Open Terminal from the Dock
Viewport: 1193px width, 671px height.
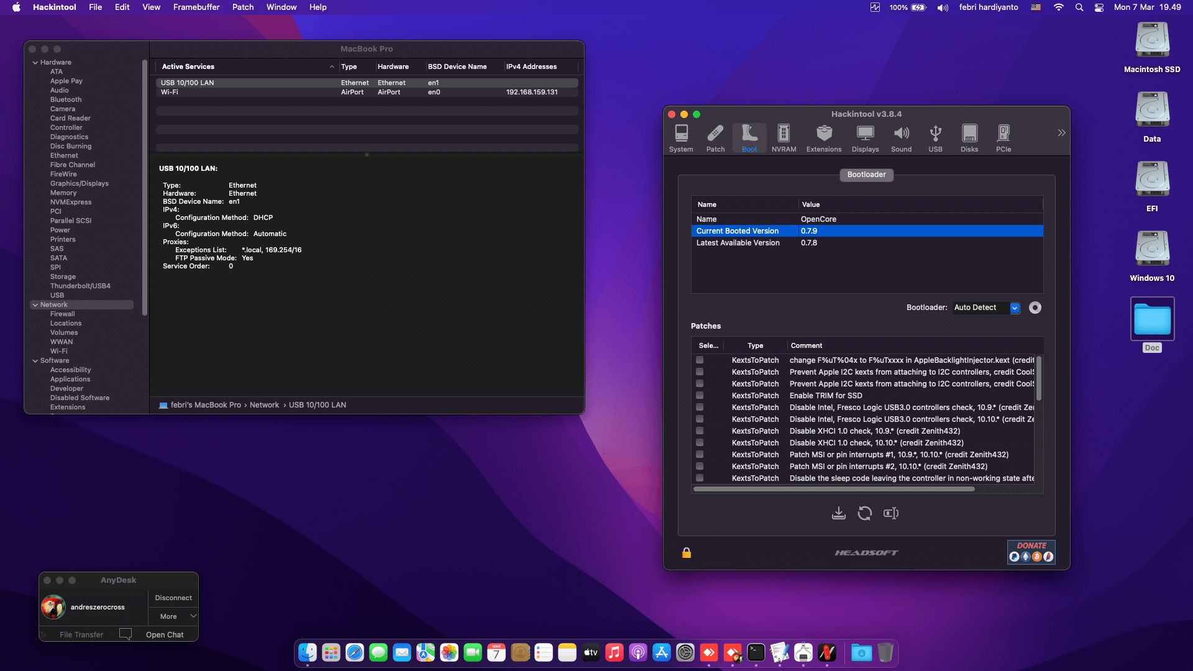point(756,652)
